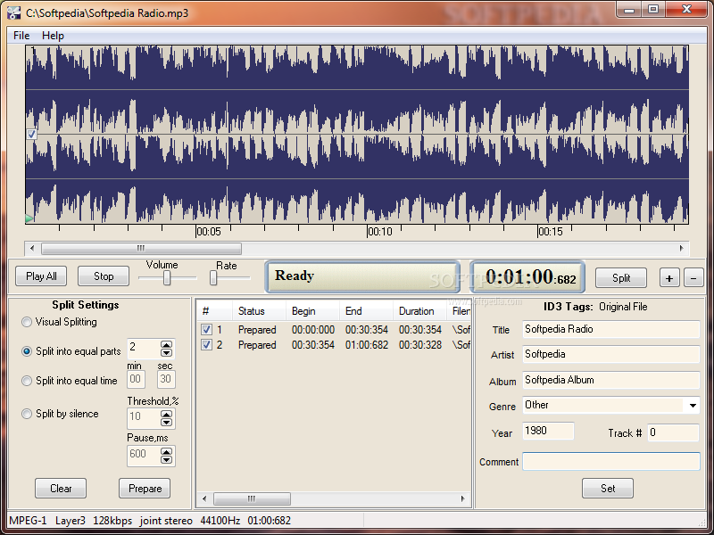This screenshot has width=714, height=535.
Task: Click the app icon in the title bar
Action: 13,12
